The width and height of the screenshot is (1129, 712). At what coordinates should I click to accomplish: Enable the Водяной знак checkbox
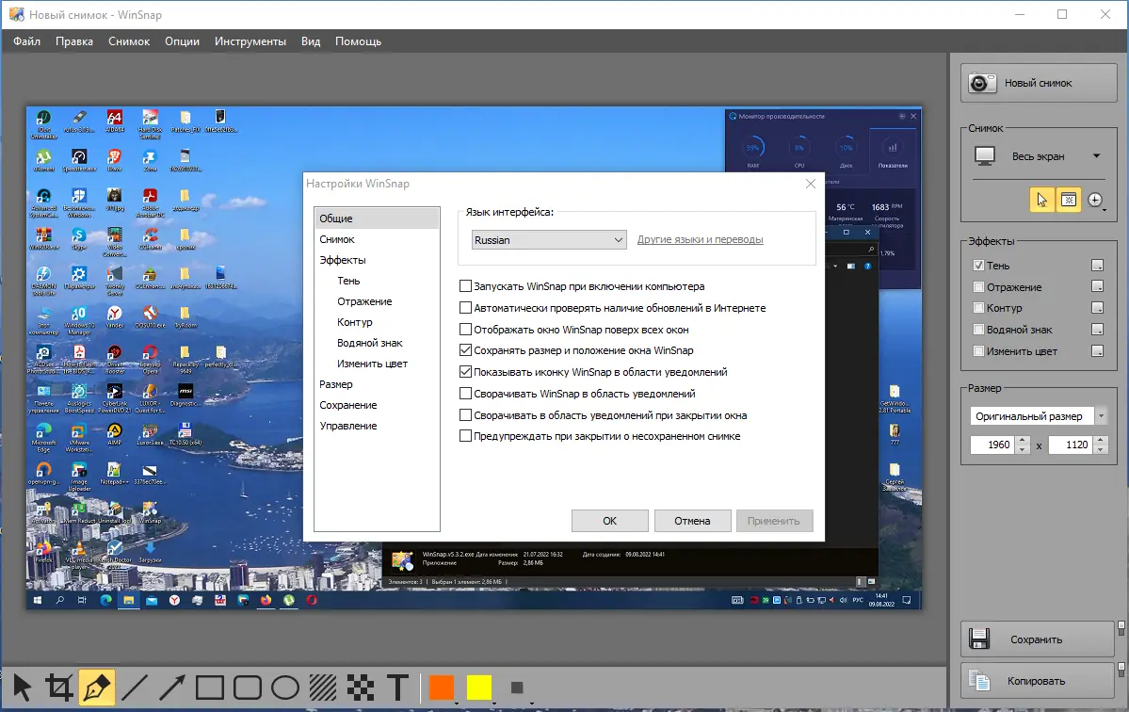point(979,330)
